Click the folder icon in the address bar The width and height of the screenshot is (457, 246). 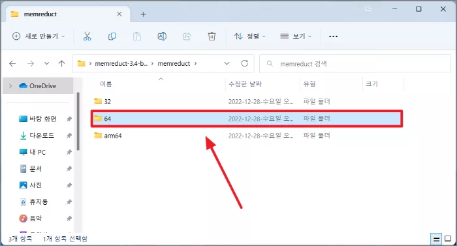[82, 63]
